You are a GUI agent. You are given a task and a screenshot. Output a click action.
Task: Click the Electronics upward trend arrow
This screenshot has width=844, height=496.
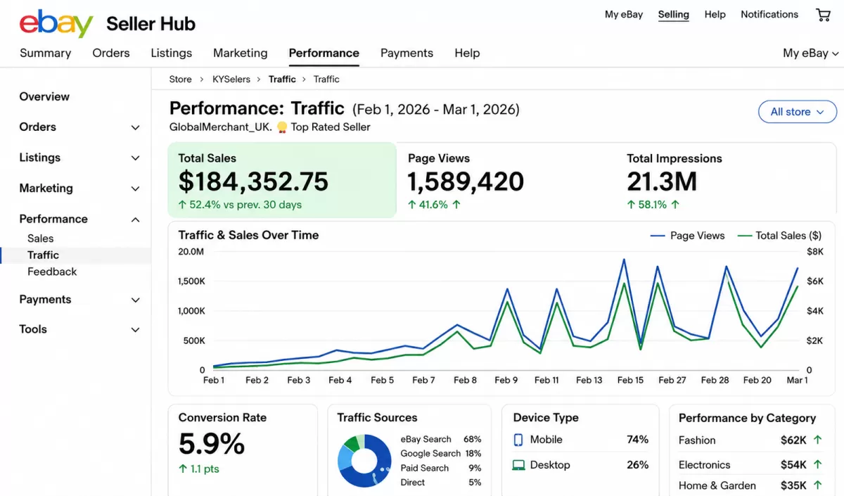(817, 464)
